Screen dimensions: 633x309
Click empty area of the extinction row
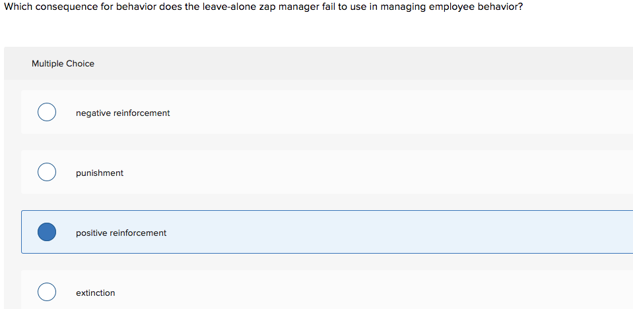pyautogui.click(x=396, y=292)
